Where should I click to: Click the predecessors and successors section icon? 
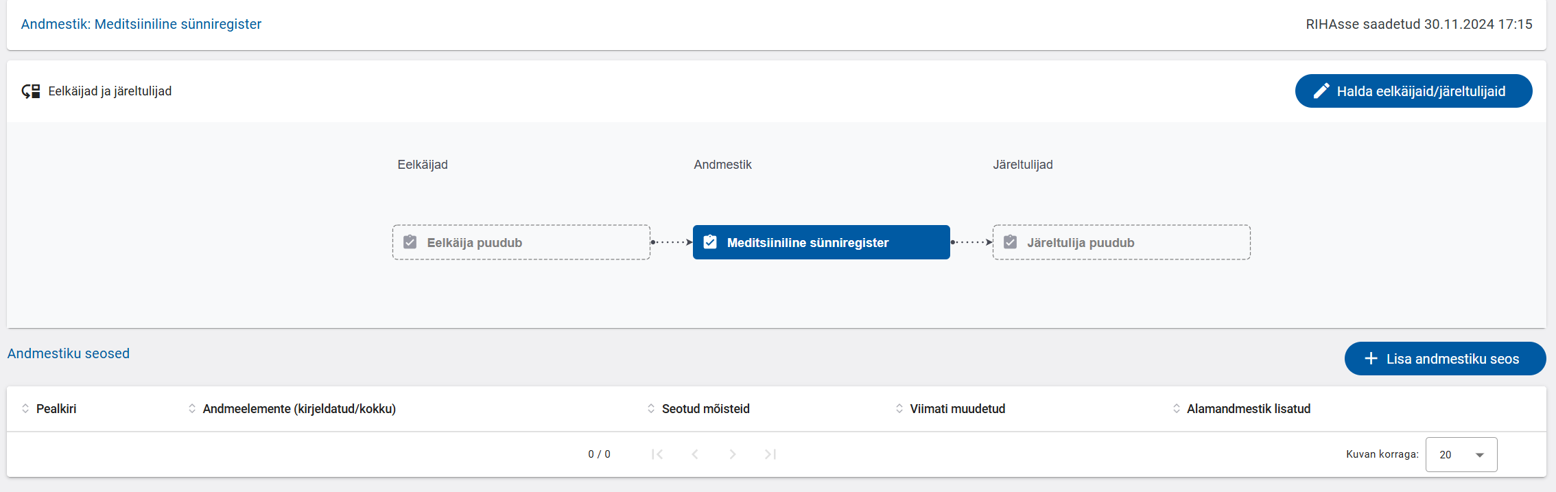tap(31, 91)
